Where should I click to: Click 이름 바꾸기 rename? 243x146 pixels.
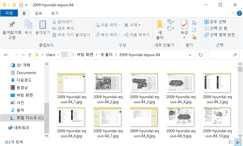coord(137,35)
